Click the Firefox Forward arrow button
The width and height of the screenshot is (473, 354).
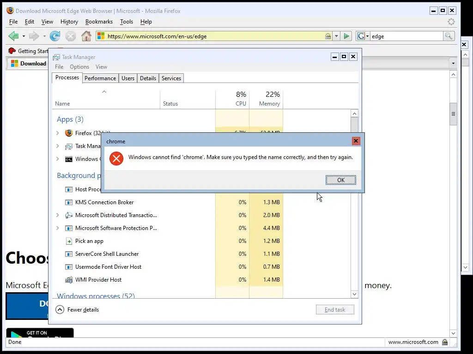point(34,36)
